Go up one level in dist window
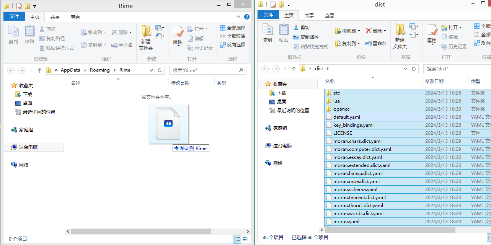The image size is (491, 245). pos(294,69)
